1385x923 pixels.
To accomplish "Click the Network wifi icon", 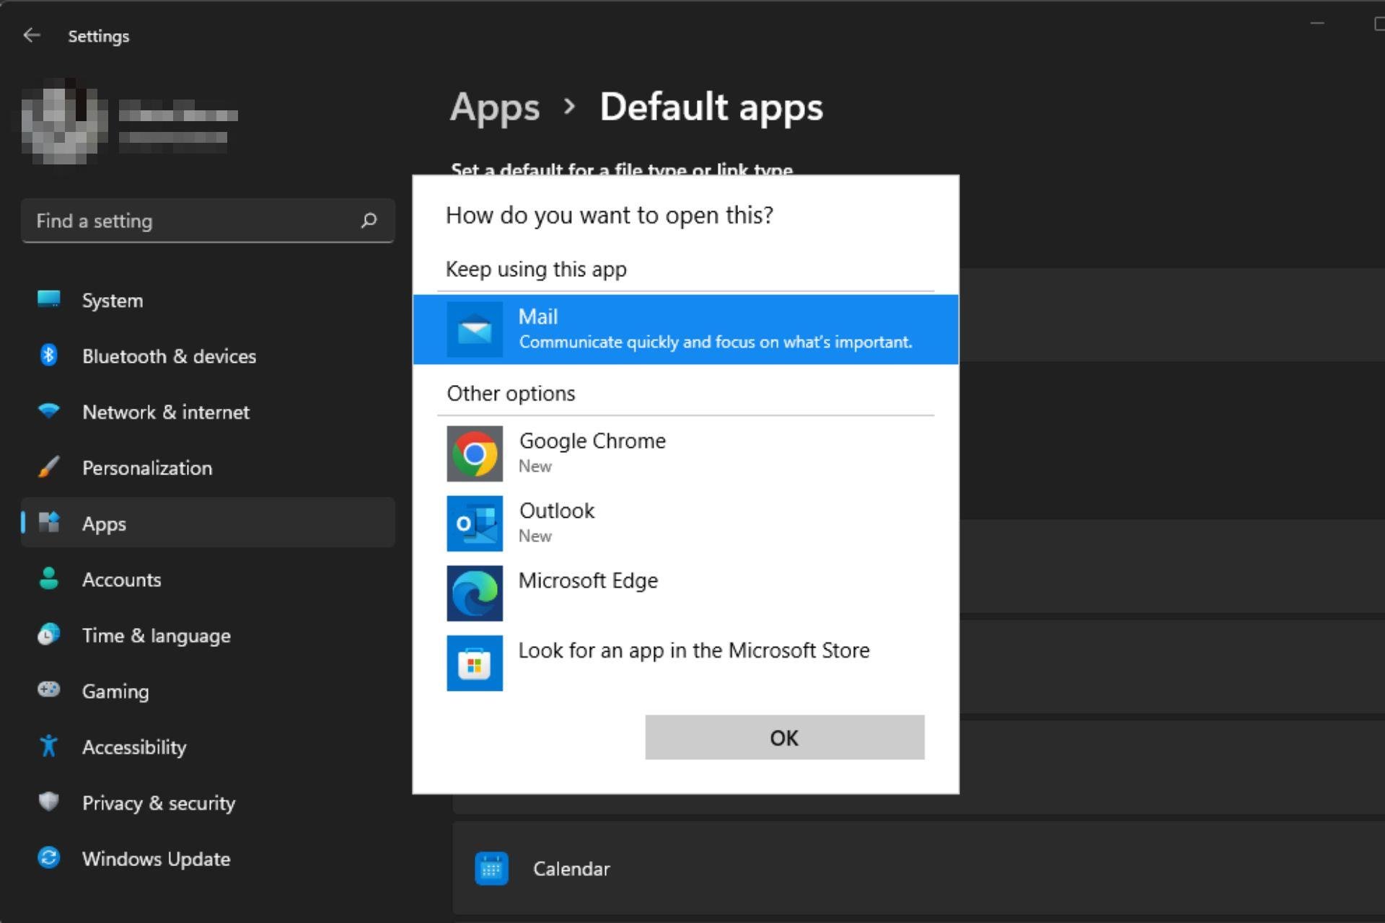I will (48, 411).
